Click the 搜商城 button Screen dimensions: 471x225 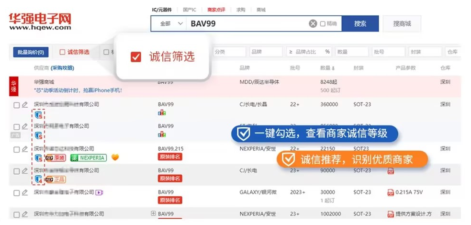(402, 24)
